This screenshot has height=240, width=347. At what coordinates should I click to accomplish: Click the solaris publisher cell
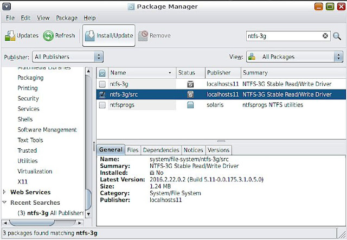(215, 105)
